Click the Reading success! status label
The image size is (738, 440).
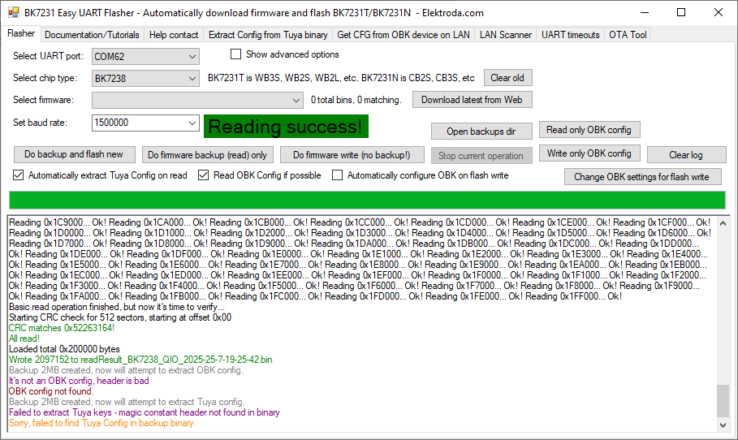pyautogui.click(x=286, y=127)
